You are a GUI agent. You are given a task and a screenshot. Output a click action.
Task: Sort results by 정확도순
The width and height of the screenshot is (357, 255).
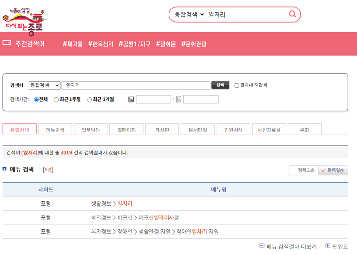click(304, 170)
